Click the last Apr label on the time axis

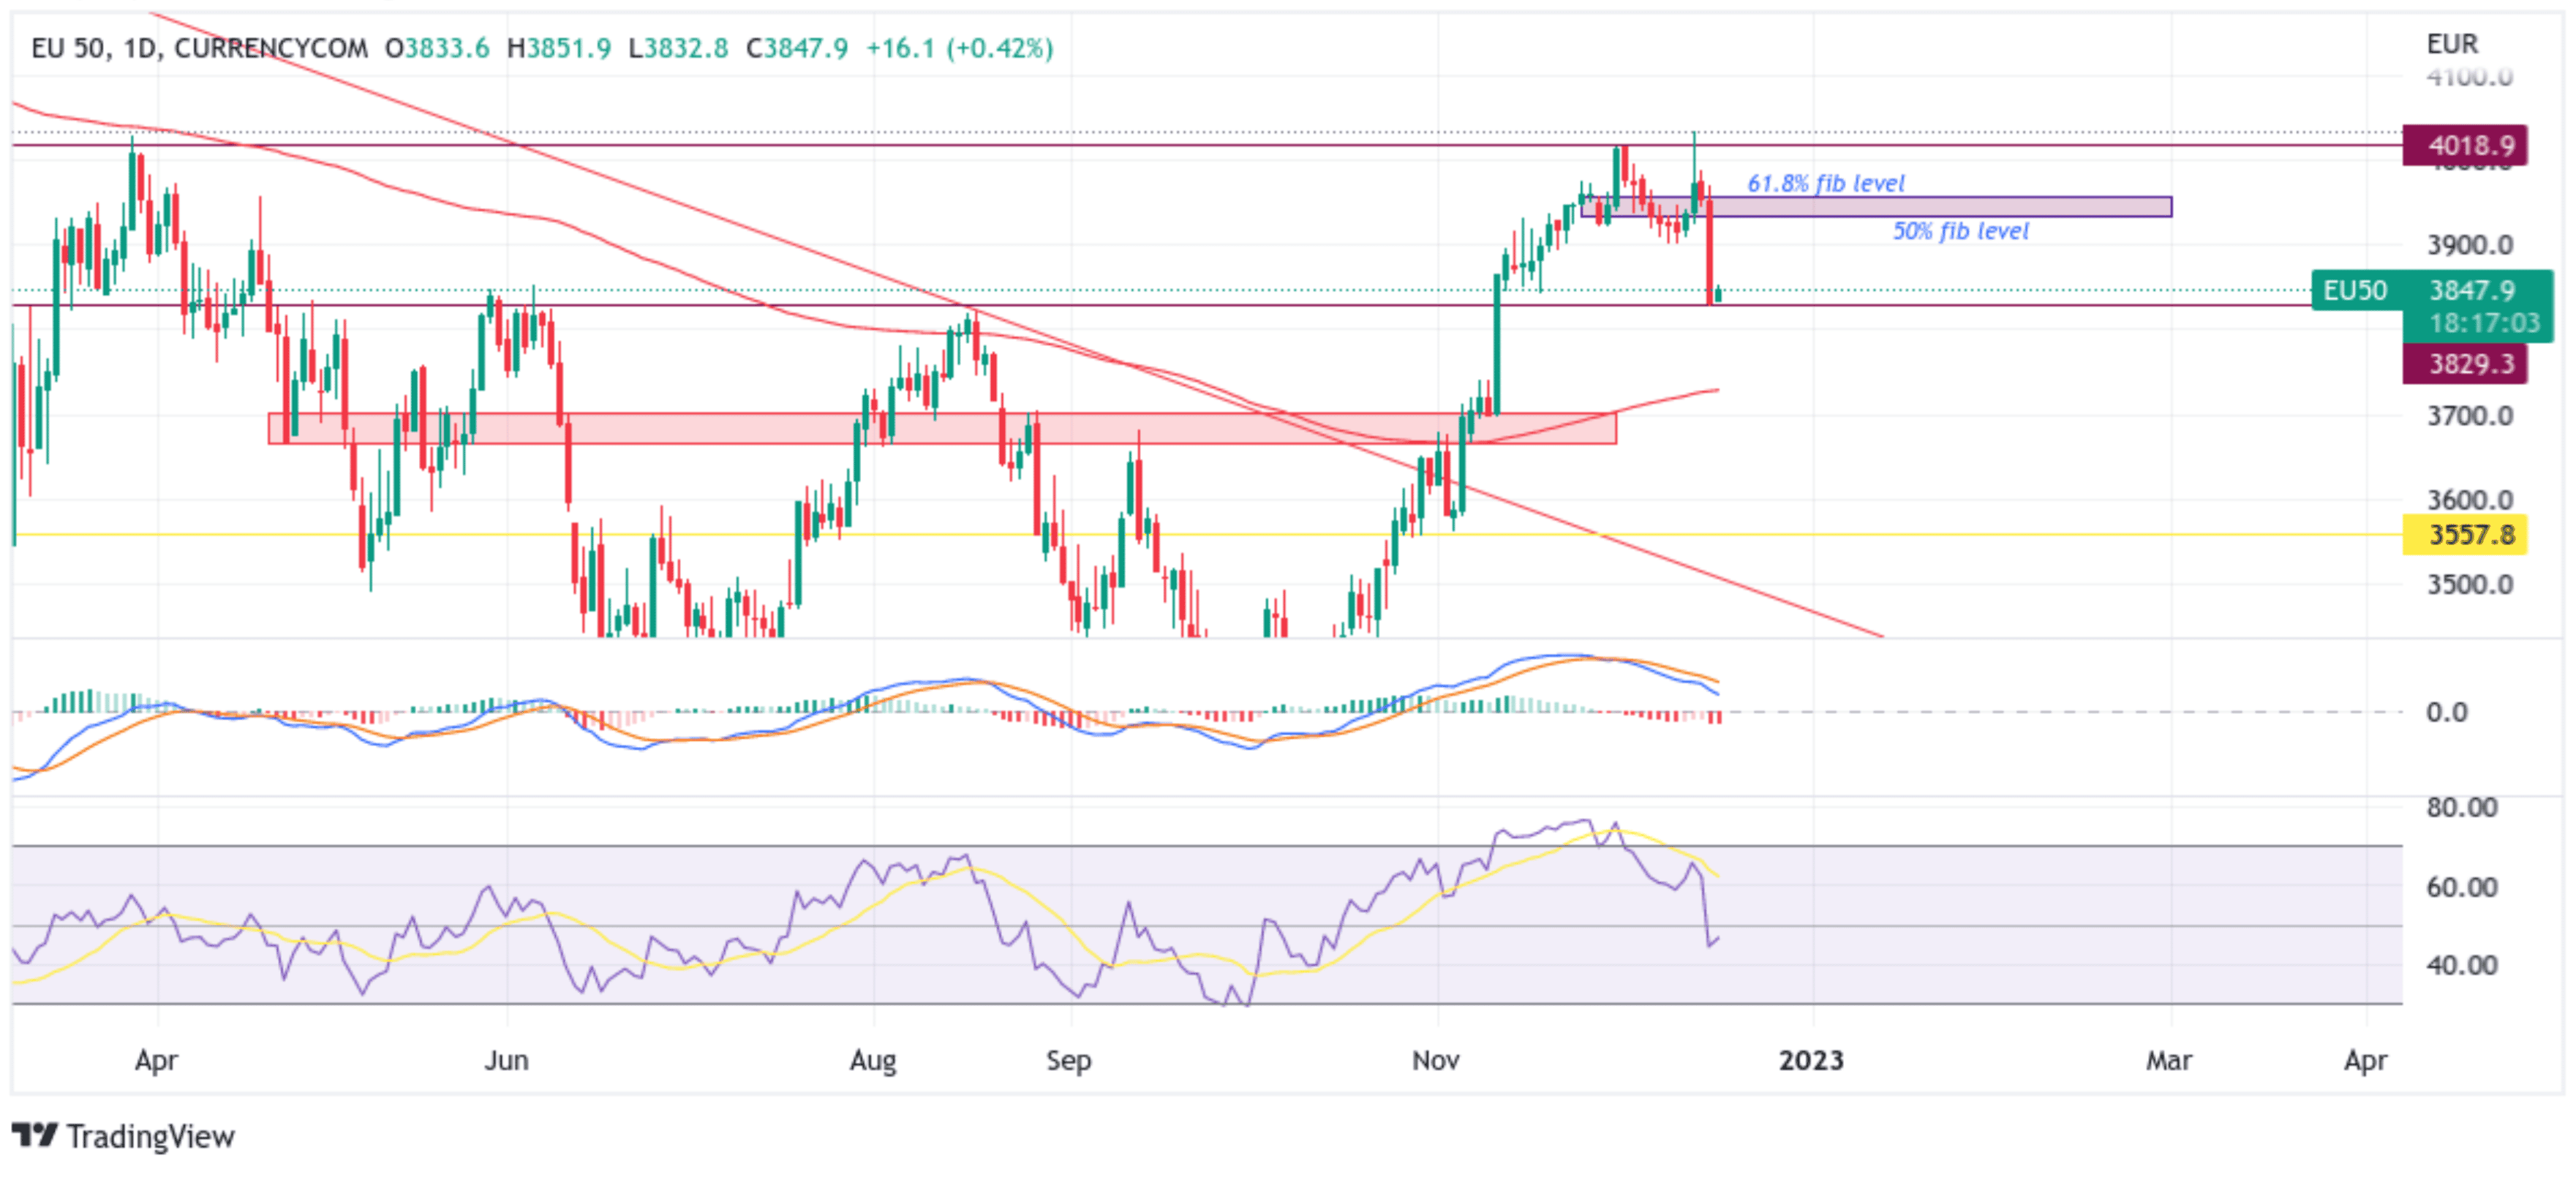[2366, 1061]
